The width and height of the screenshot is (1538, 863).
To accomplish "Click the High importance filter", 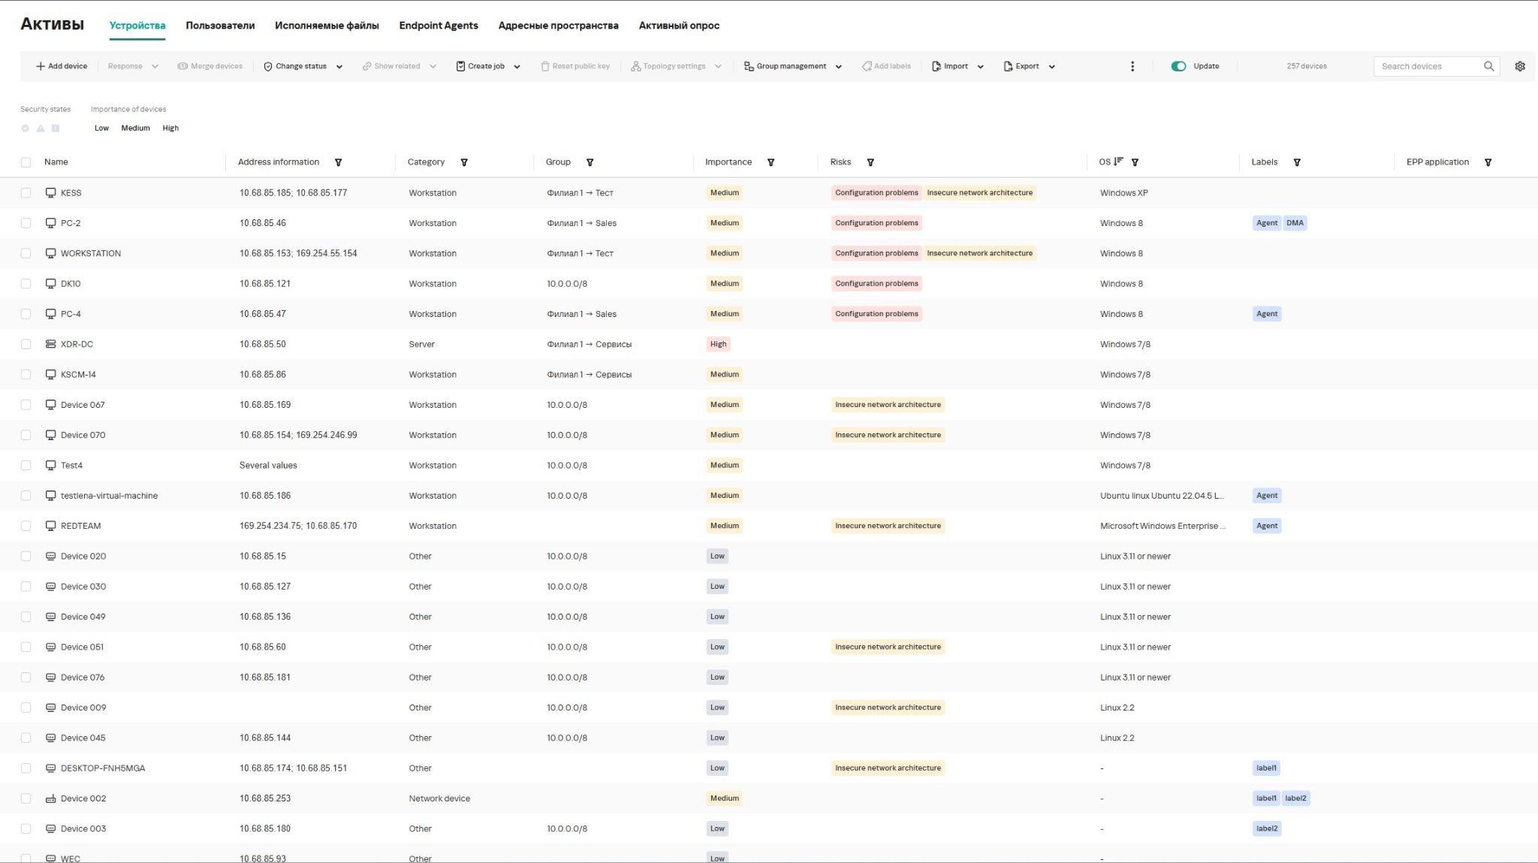I will click(170, 128).
